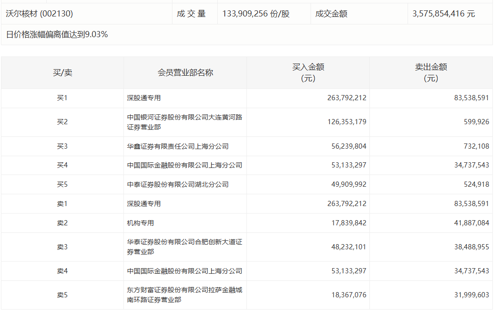Click the 卖出金额 (元) column header
The image size is (499, 318).
click(431, 72)
